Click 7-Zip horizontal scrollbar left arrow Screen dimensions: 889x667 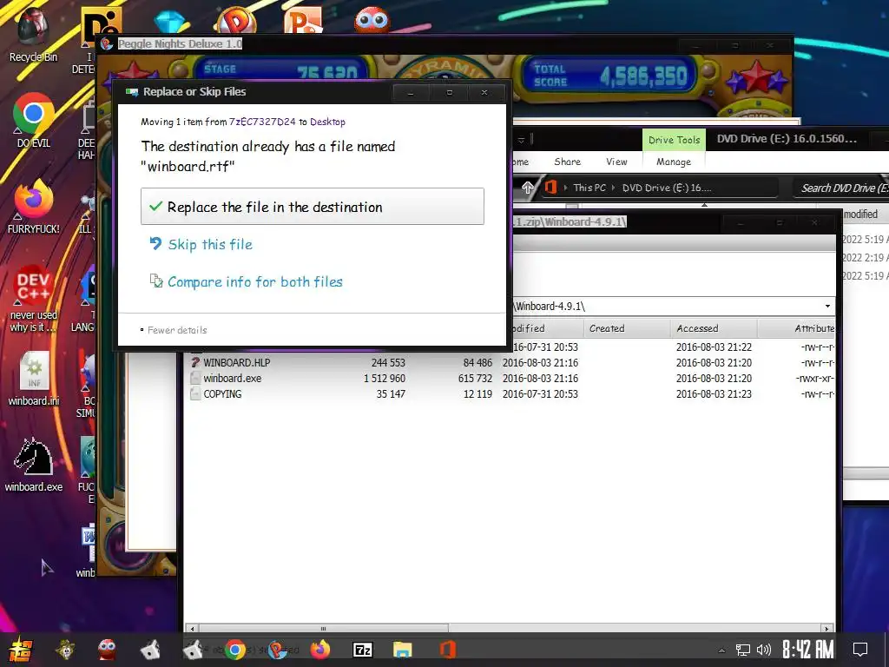tap(193, 629)
